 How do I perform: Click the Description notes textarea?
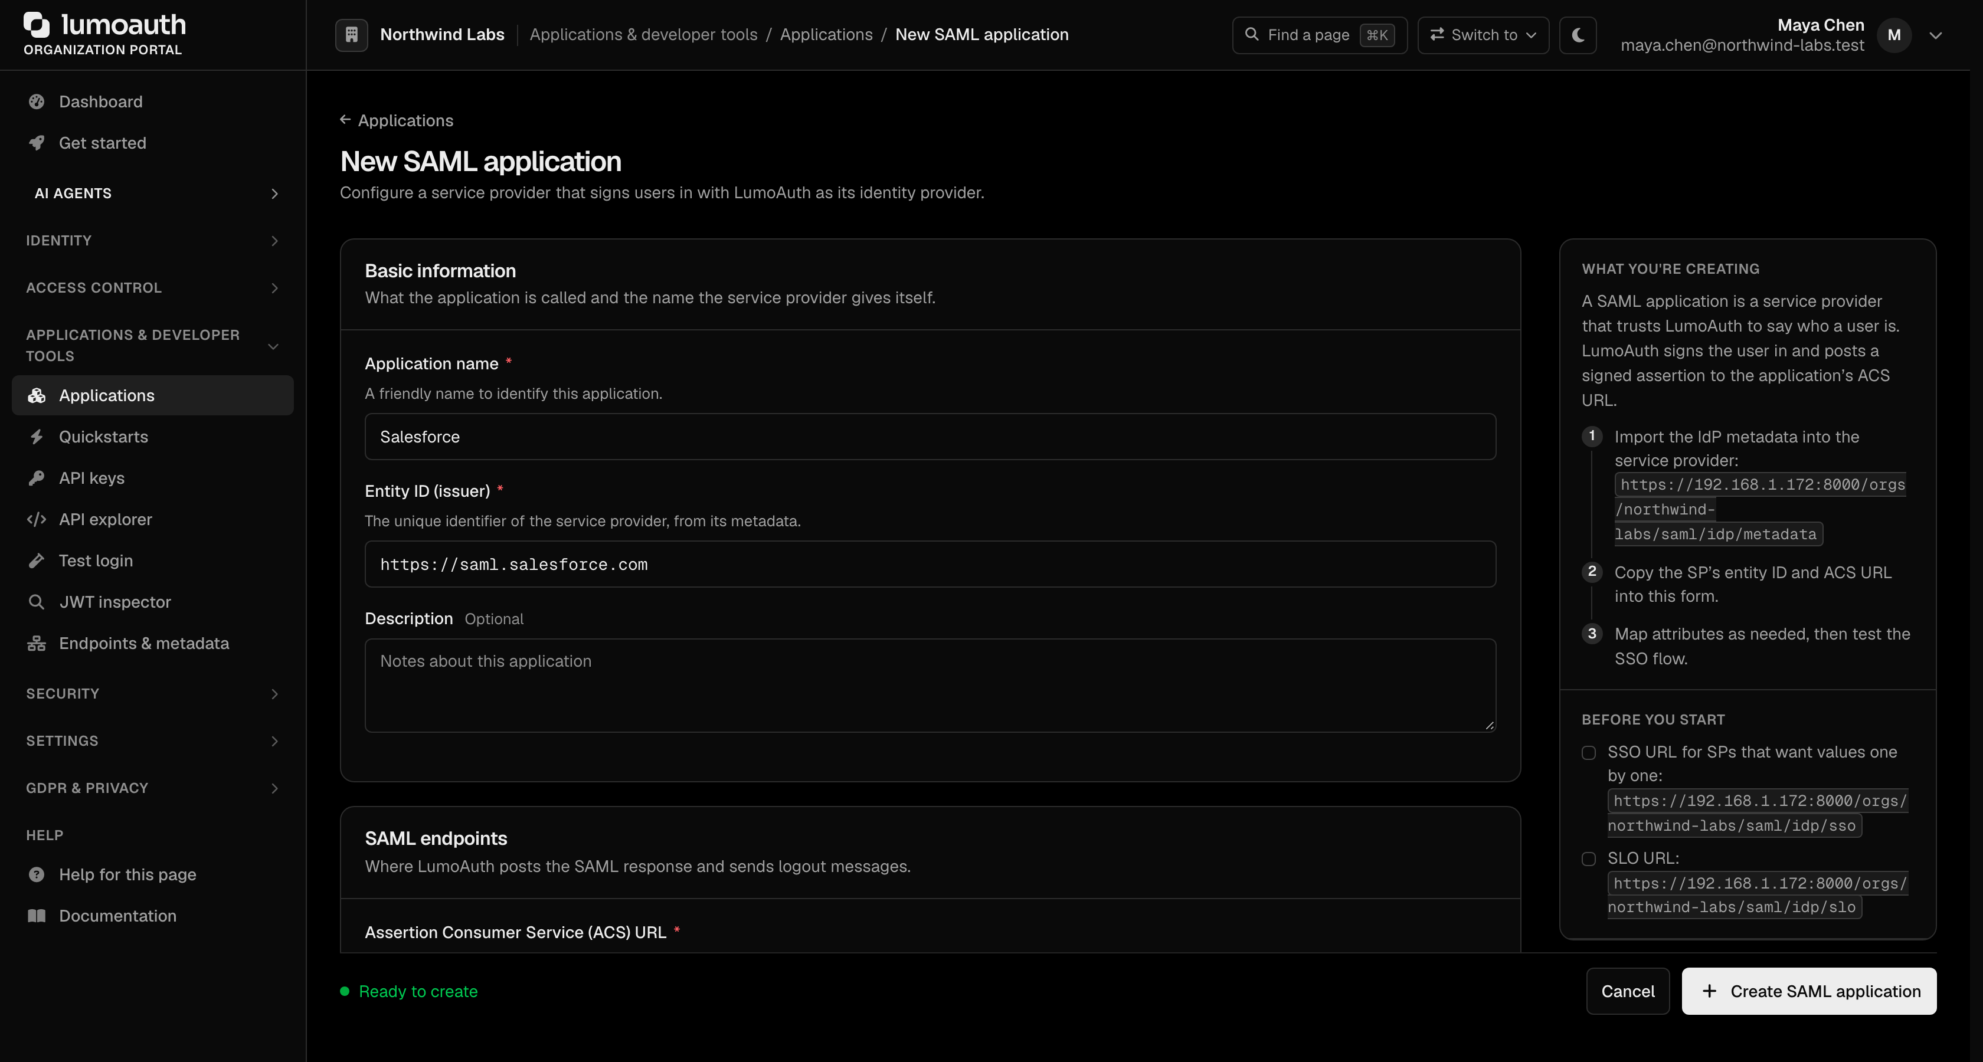[x=930, y=685]
